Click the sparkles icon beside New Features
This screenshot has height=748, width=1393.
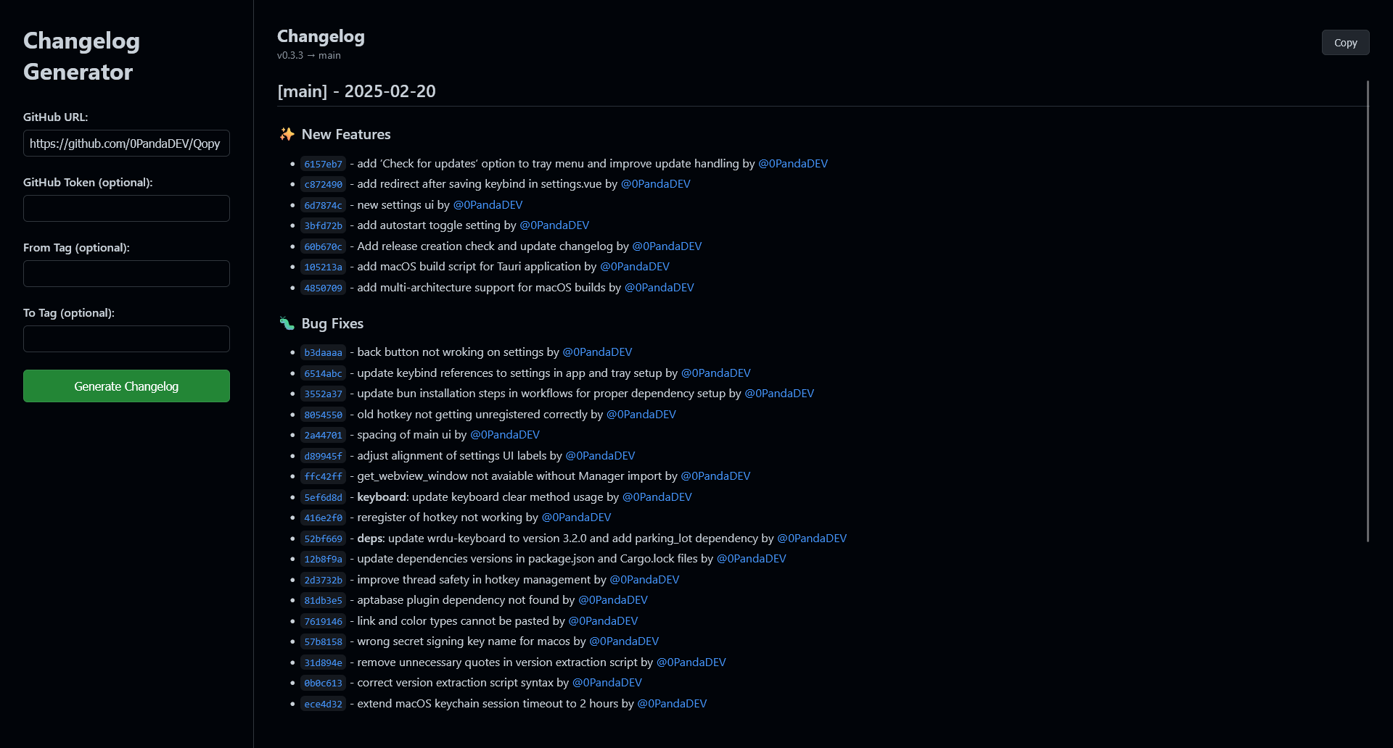[287, 134]
